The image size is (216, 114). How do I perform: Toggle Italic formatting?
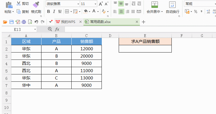(54, 12)
